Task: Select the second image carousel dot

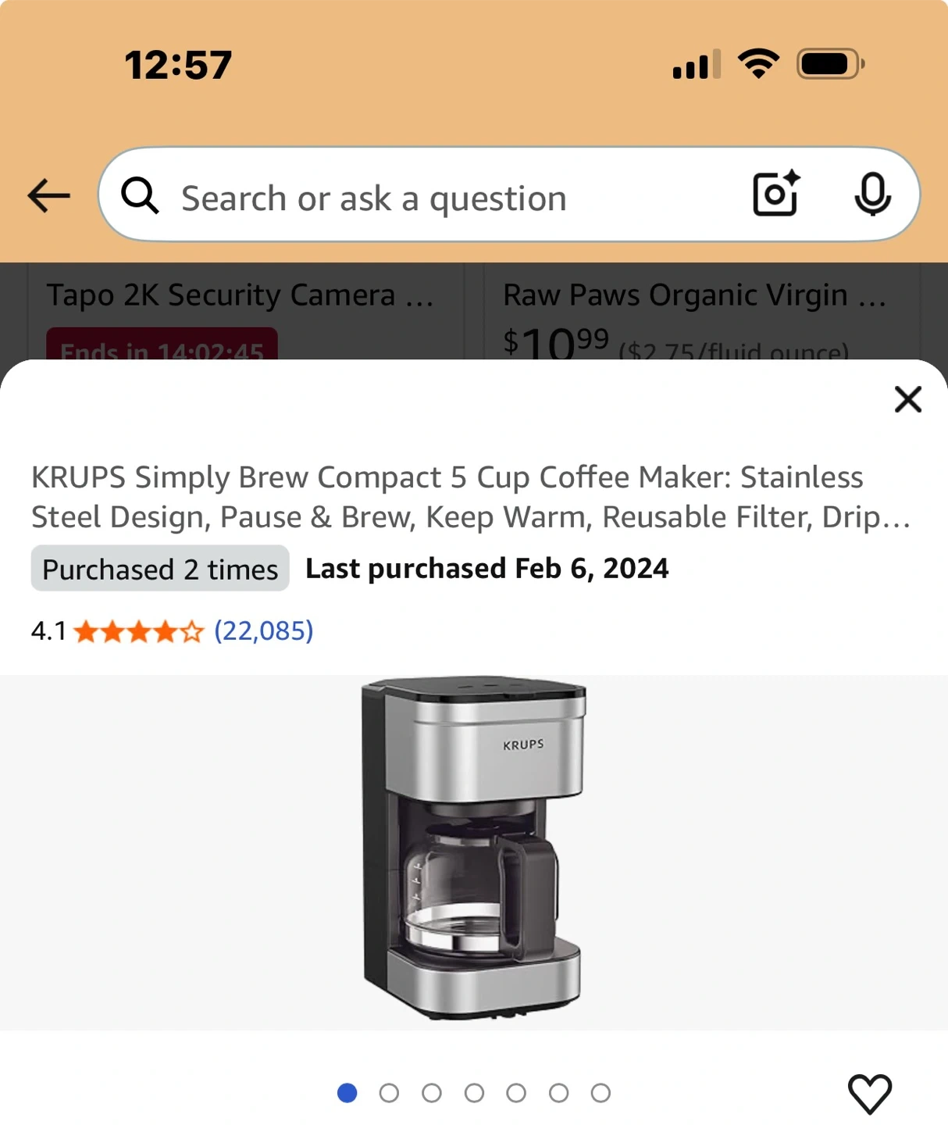Action: (389, 1093)
